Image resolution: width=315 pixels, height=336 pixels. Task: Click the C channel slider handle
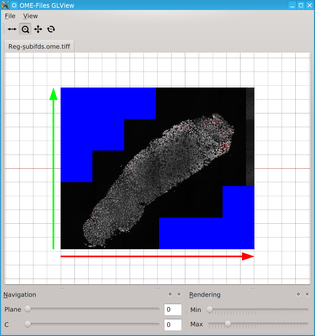pos(28,324)
